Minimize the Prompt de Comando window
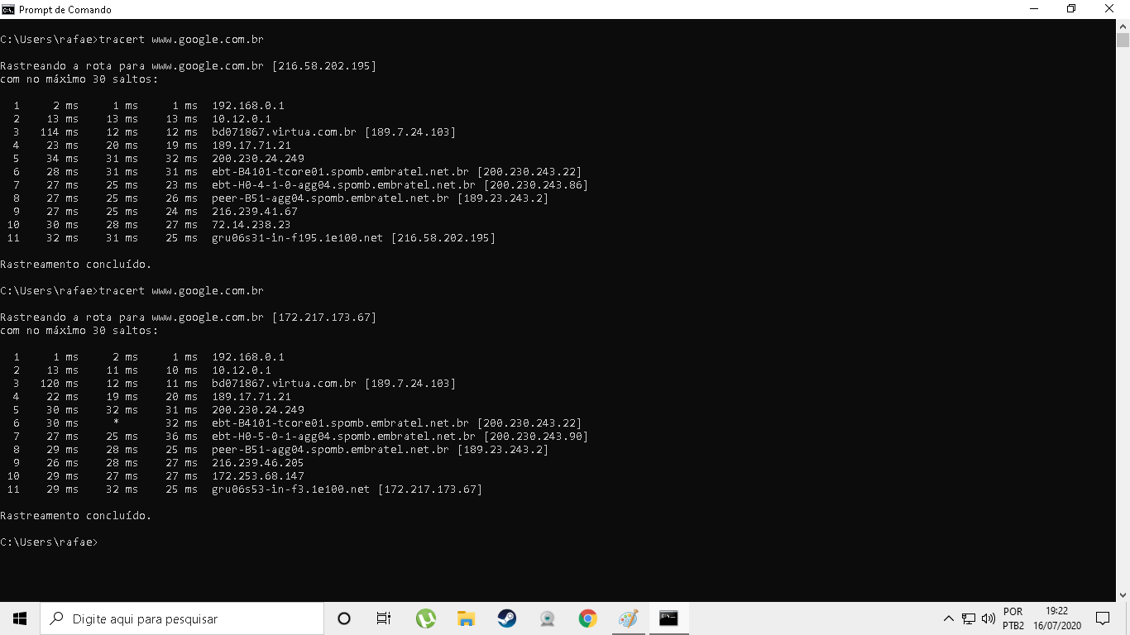Screen dimensions: 1130x635 tap(1034, 9)
